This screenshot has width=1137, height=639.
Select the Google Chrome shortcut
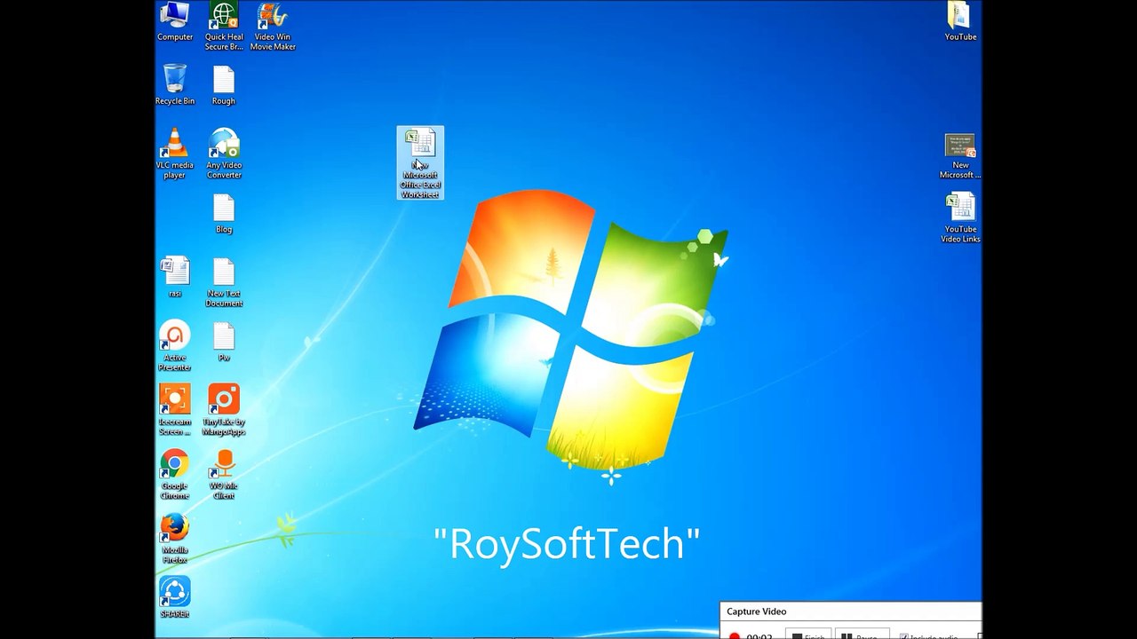pos(175,475)
